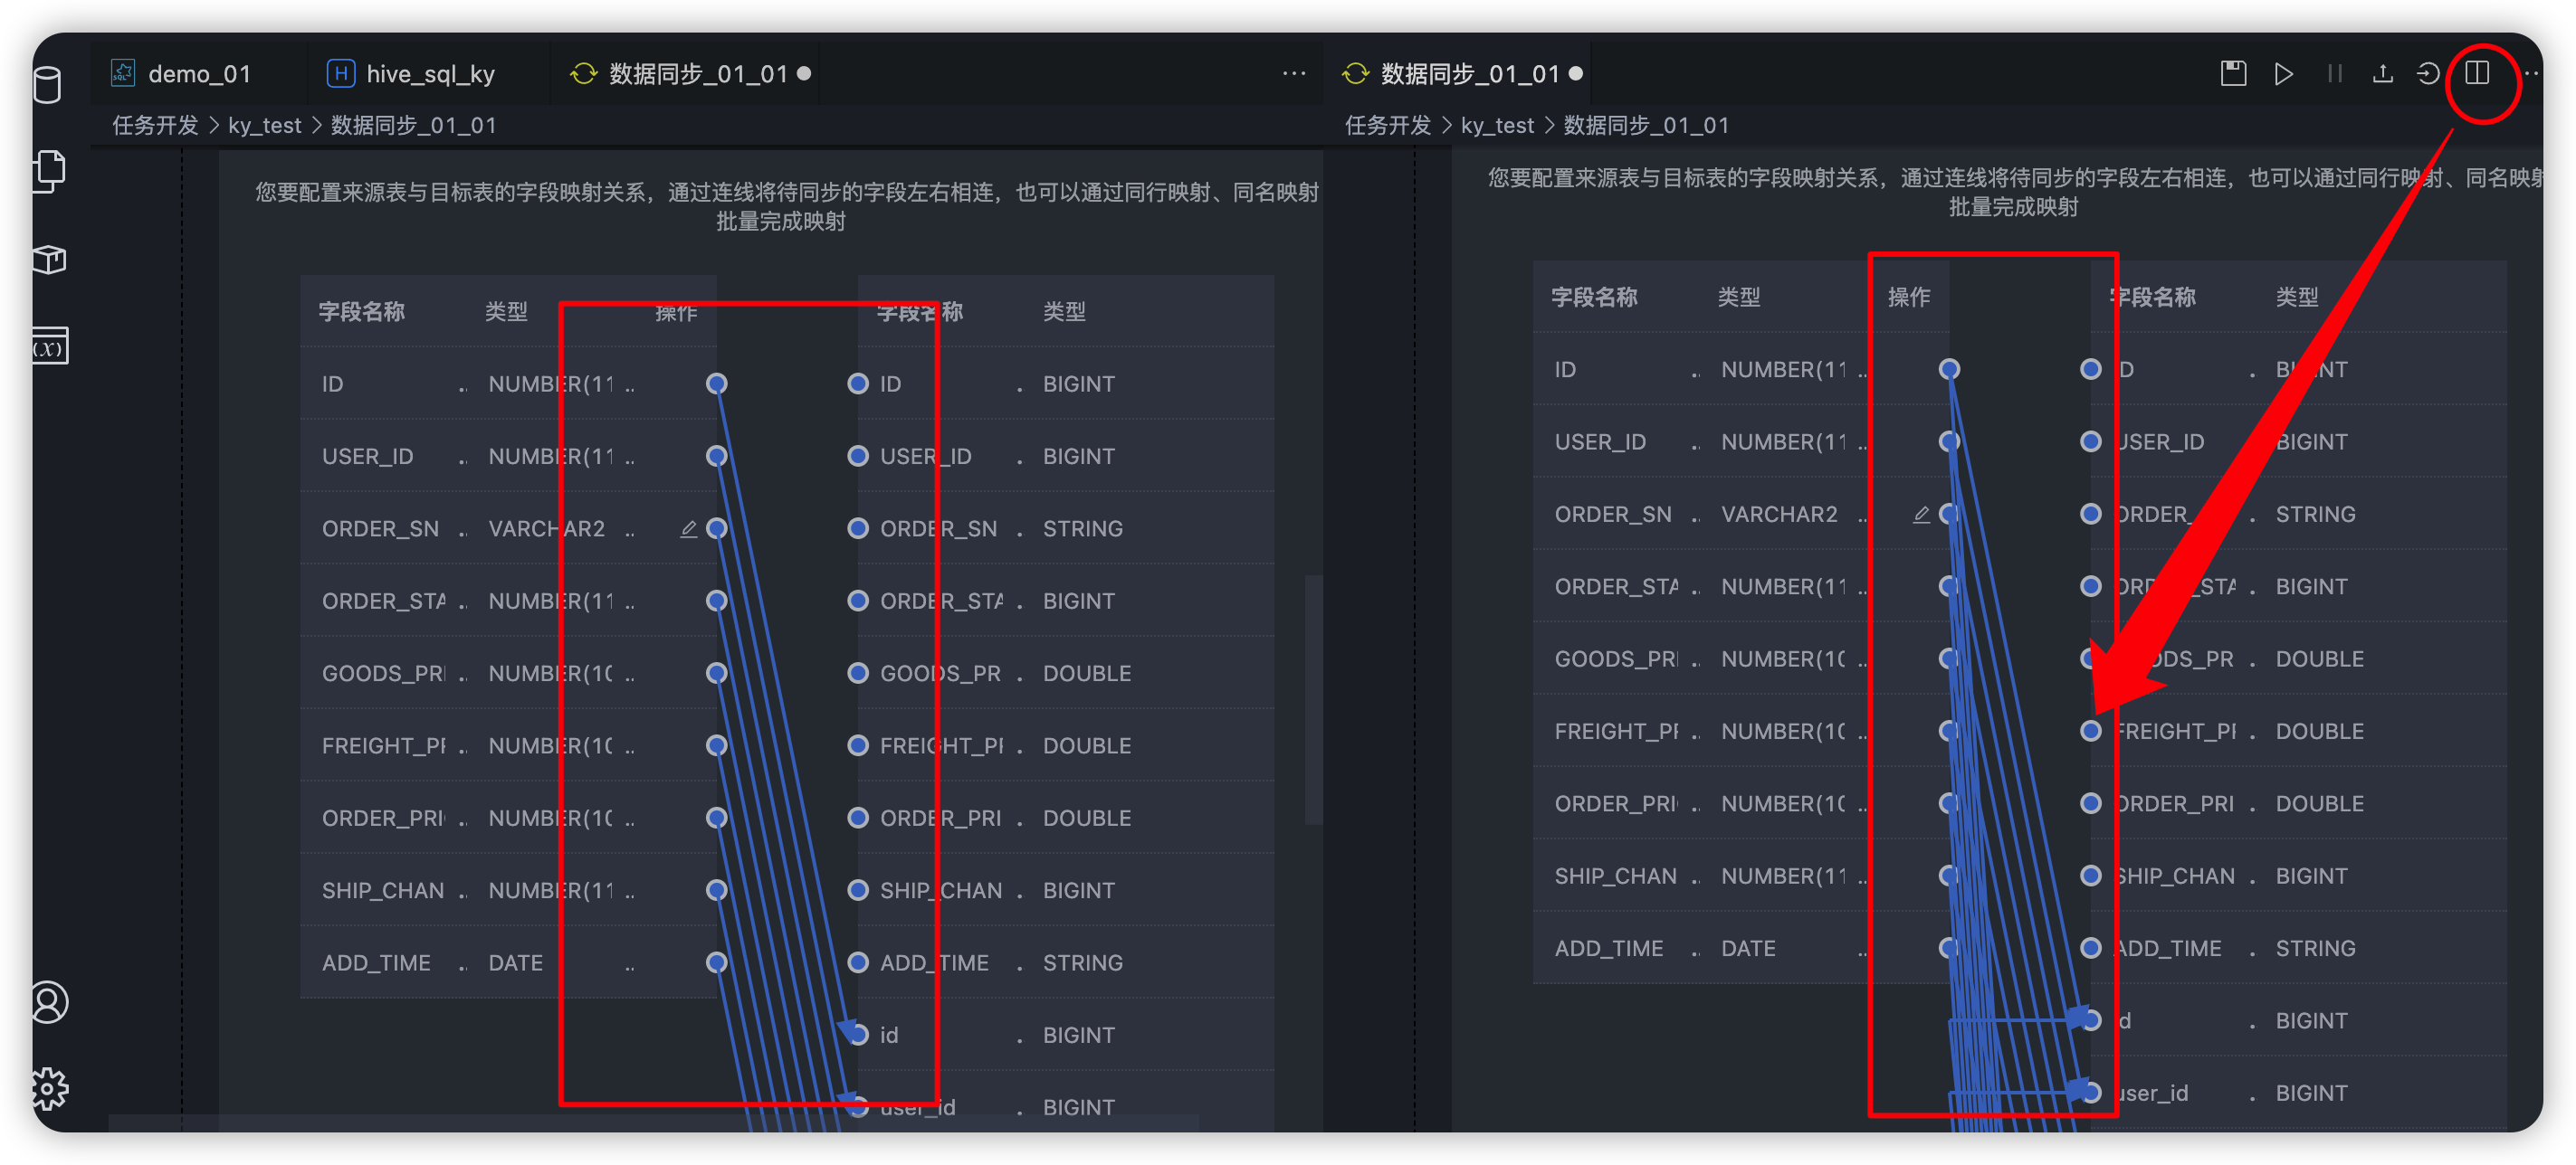Open the left editor ellipsis menu
2576x1165 pixels.
1294,72
